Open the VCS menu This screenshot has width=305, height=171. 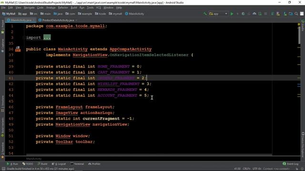(99, 8)
